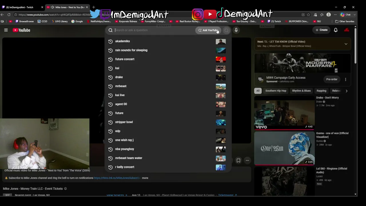Open the YouTube guide hamburger menu
This screenshot has height=206, width=366.
tap(6, 30)
